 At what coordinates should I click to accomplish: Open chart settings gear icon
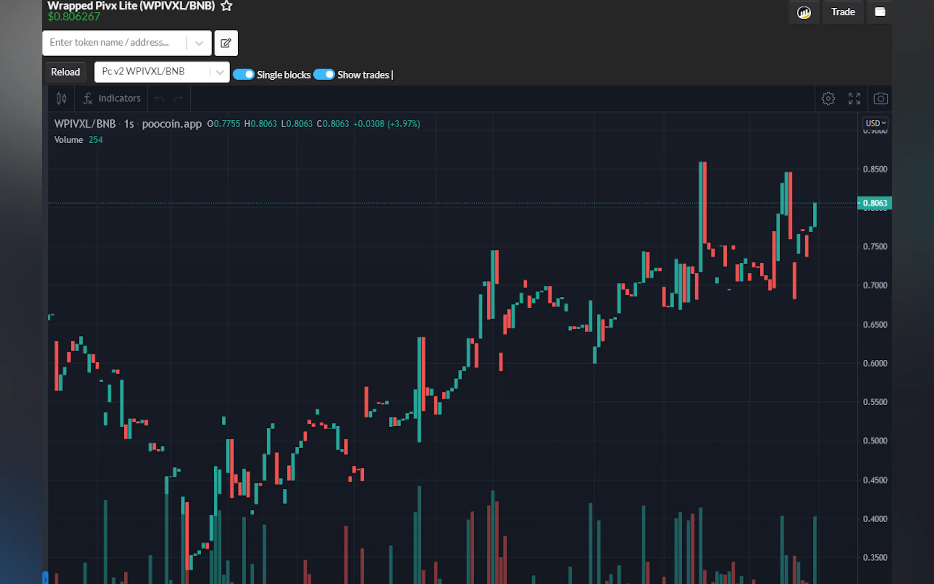coord(828,99)
